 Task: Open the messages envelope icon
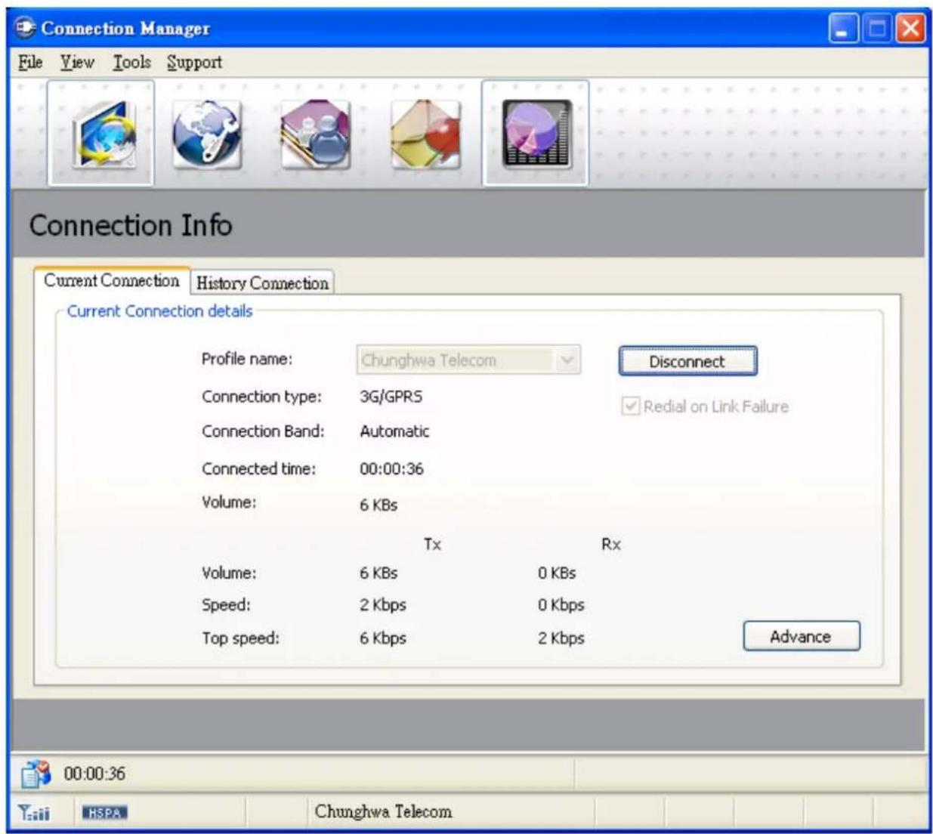425,134
